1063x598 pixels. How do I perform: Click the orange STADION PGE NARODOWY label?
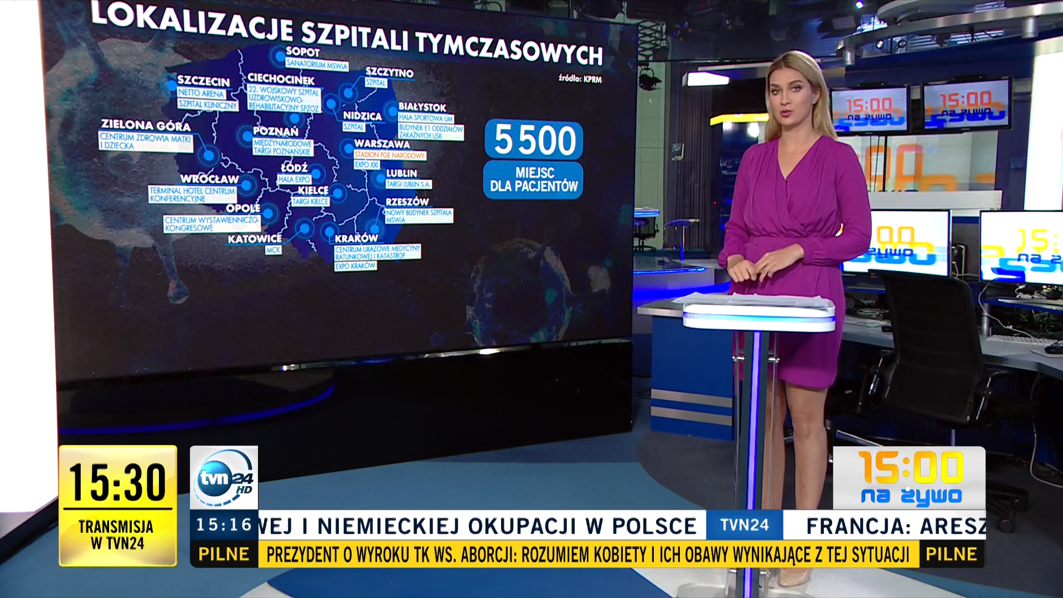(x=390, y=155)
